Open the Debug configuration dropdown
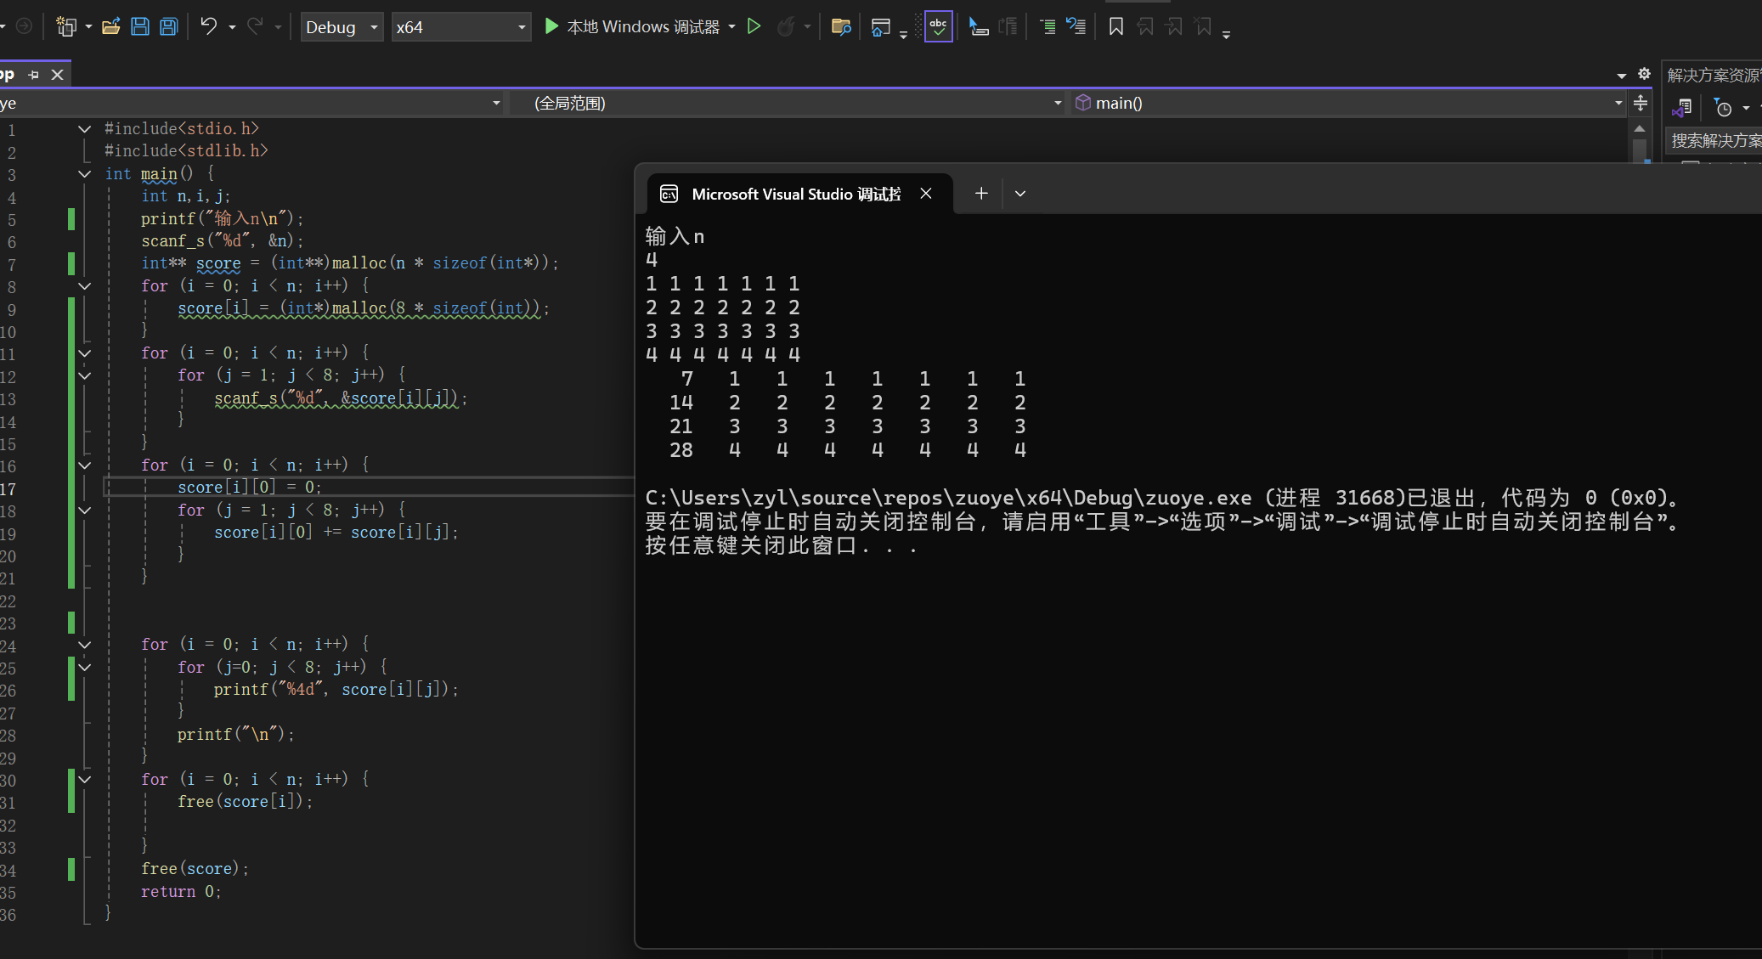 [342, 27]
